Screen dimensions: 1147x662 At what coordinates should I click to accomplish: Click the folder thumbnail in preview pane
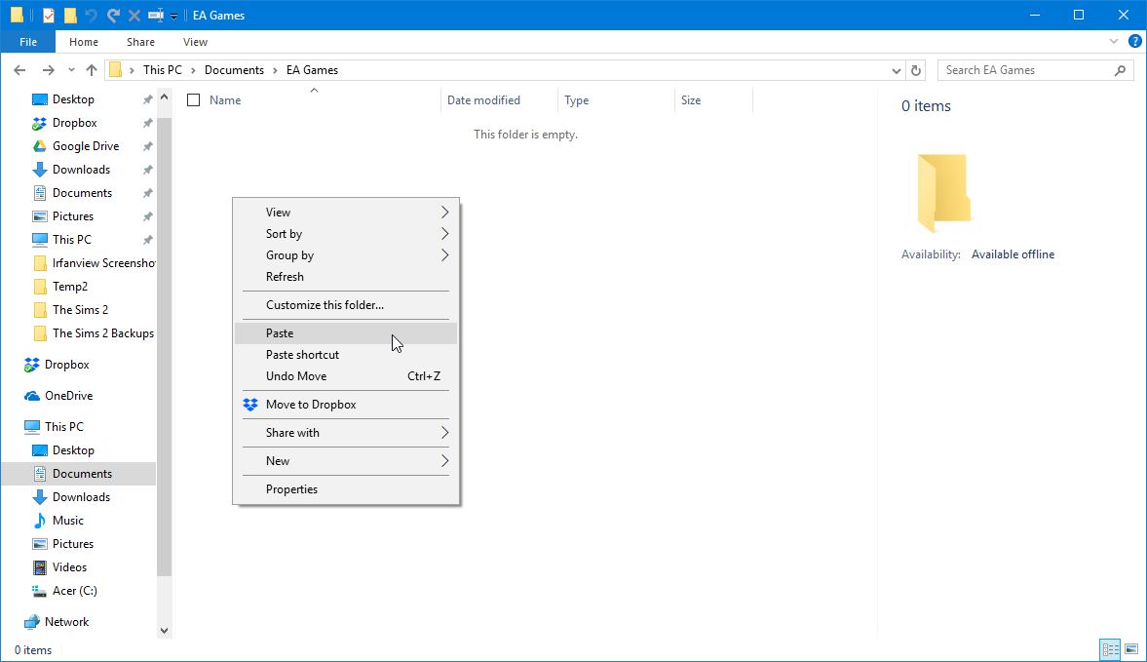943,192
